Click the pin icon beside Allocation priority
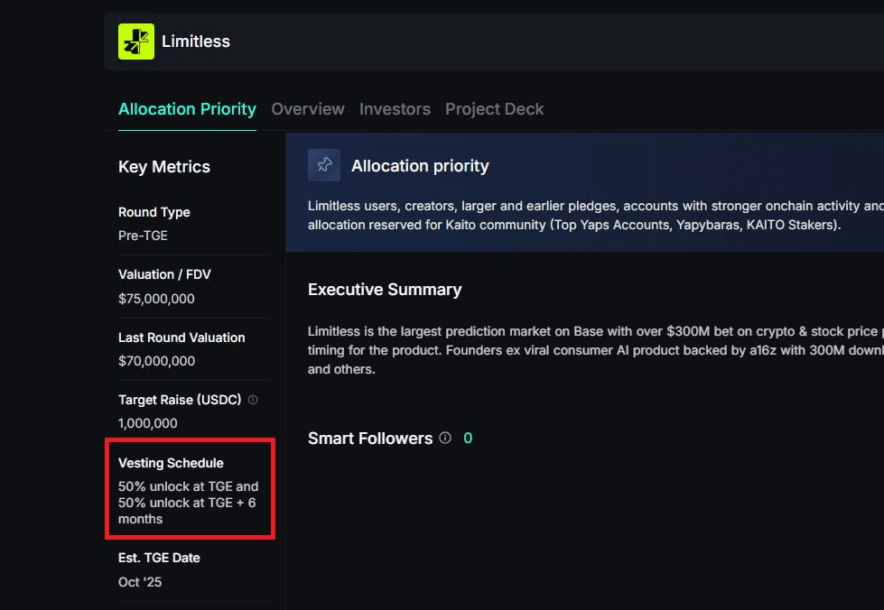884x610 pixels. [324, 165]
